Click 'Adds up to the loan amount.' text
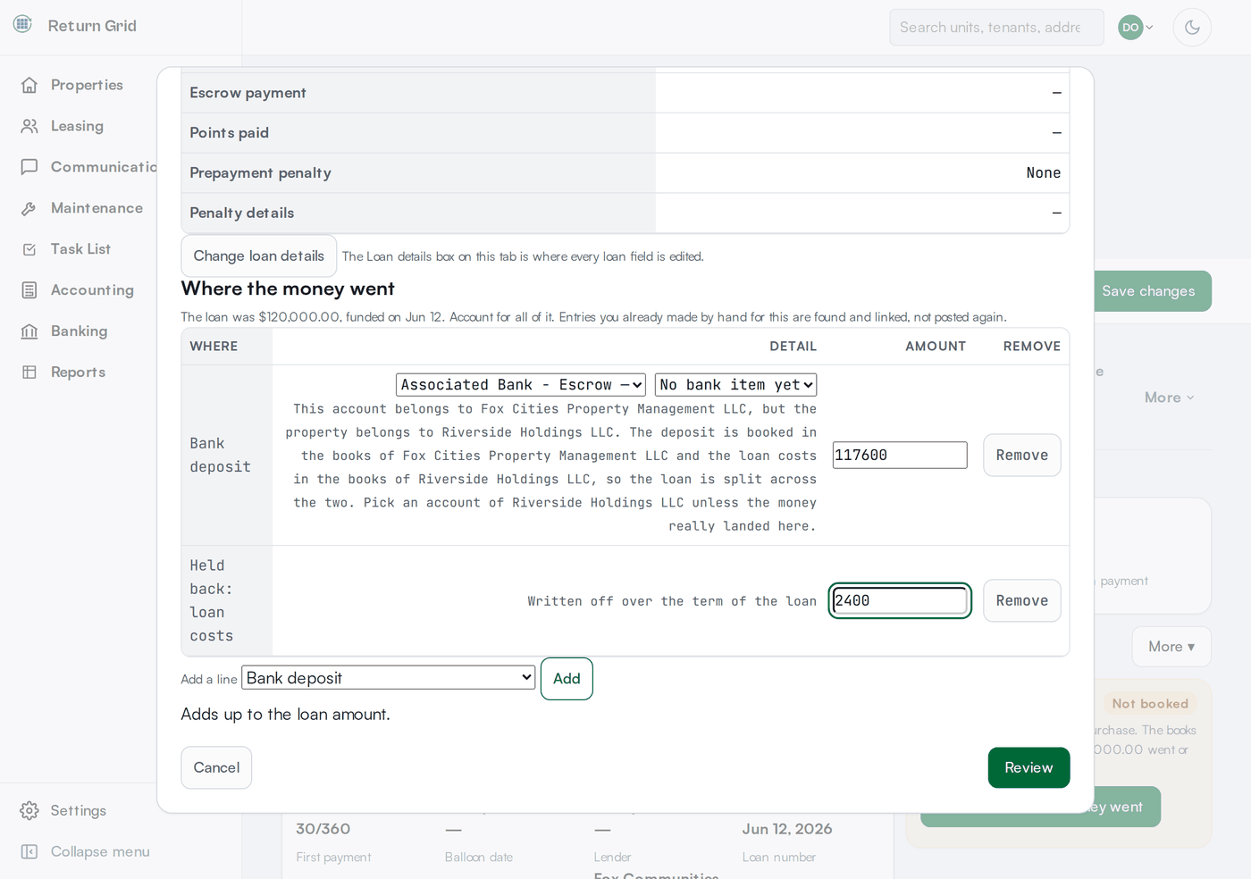Screen dimensions: 1251x879 pyautogui.click(x=285, y=714)
